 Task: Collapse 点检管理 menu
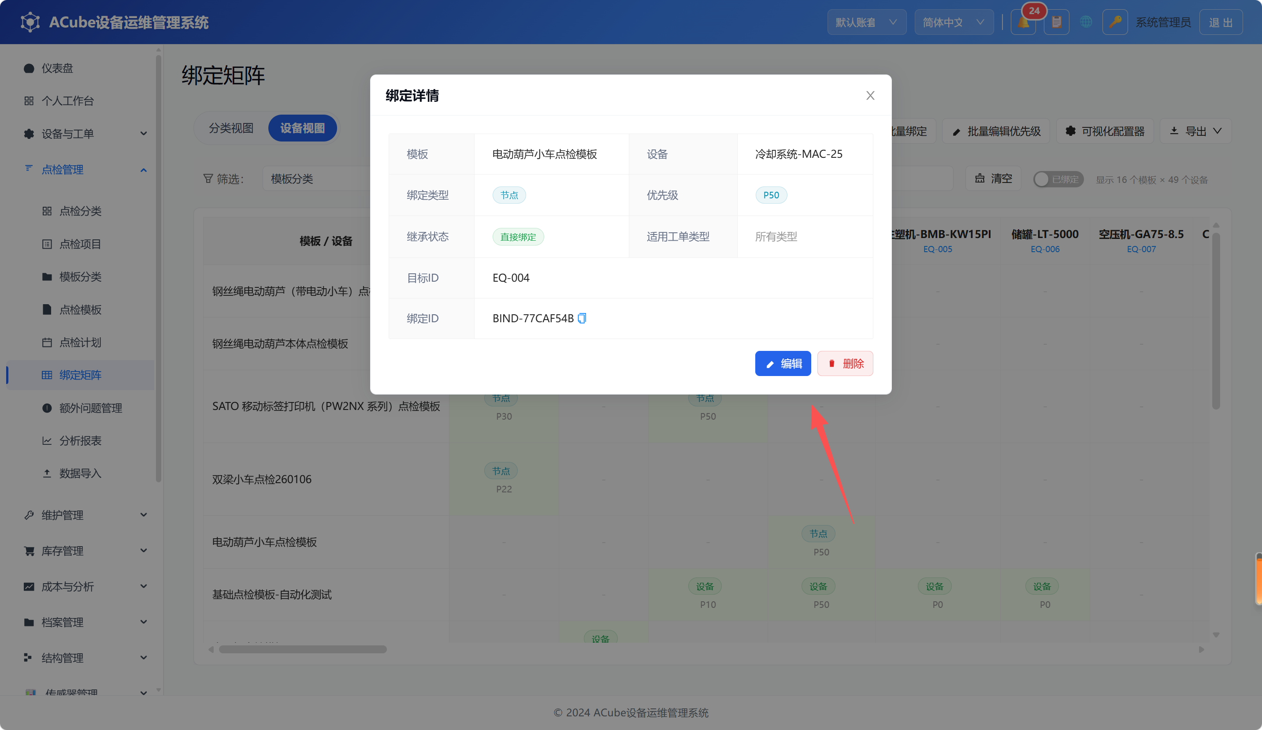pos(80,170)
